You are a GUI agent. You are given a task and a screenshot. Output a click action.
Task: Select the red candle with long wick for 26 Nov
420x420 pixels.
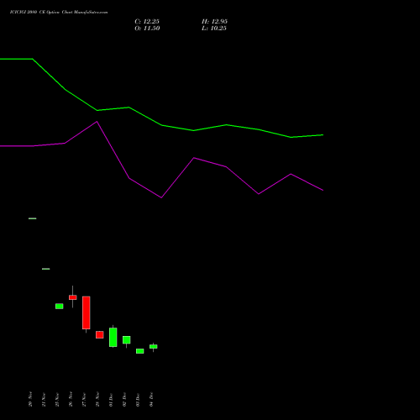tap(73, 297)
